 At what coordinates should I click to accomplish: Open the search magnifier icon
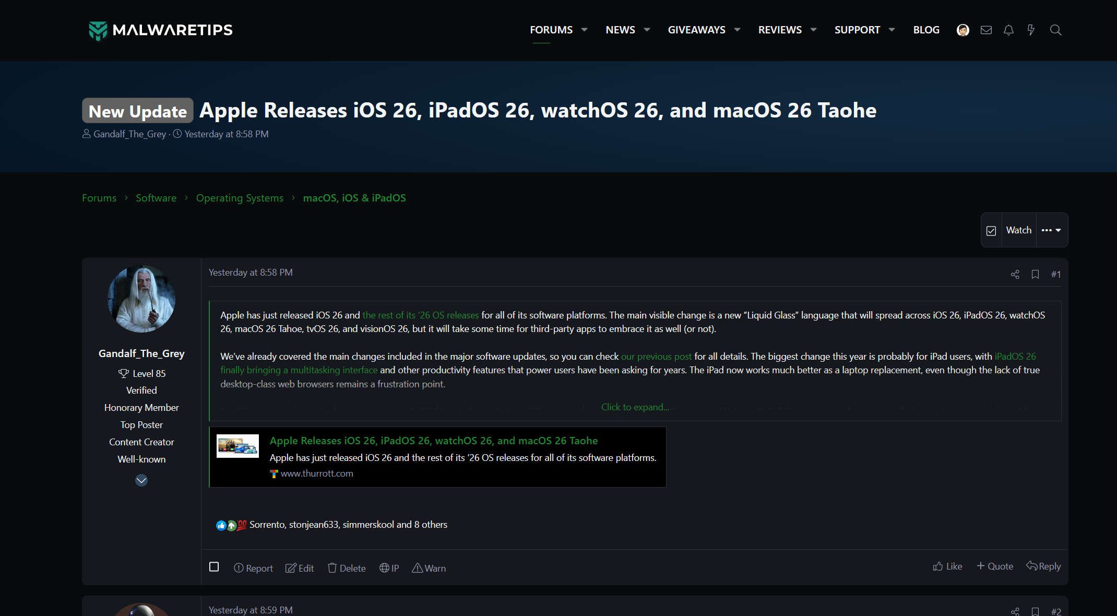click(x=1055, y=30)
